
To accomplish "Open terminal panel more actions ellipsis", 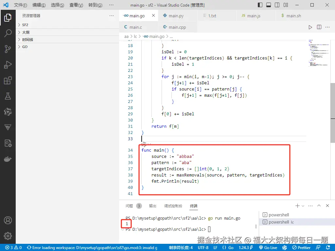I will pyautogui.click(x=310, y=206).
